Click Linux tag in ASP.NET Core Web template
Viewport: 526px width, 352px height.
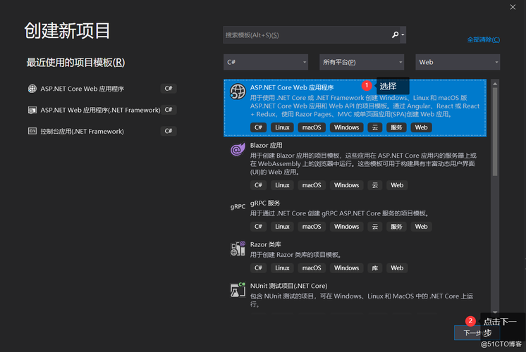click(x=282, y=127)
